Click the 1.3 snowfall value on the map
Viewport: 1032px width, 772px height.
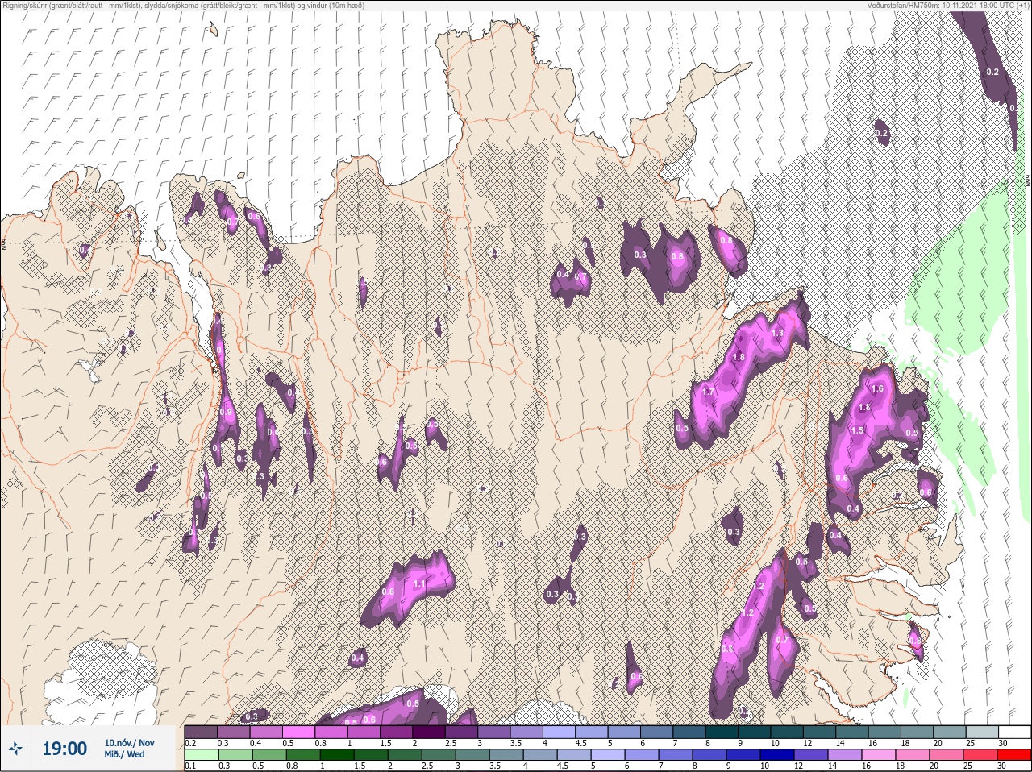(778, 333)
